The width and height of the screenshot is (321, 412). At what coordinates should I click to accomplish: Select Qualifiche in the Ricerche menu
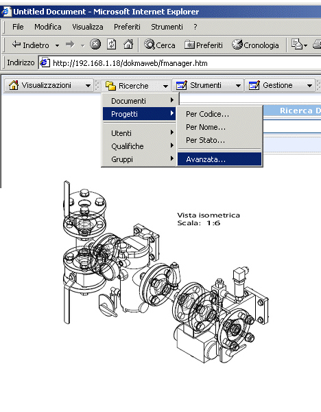(139, 146)
